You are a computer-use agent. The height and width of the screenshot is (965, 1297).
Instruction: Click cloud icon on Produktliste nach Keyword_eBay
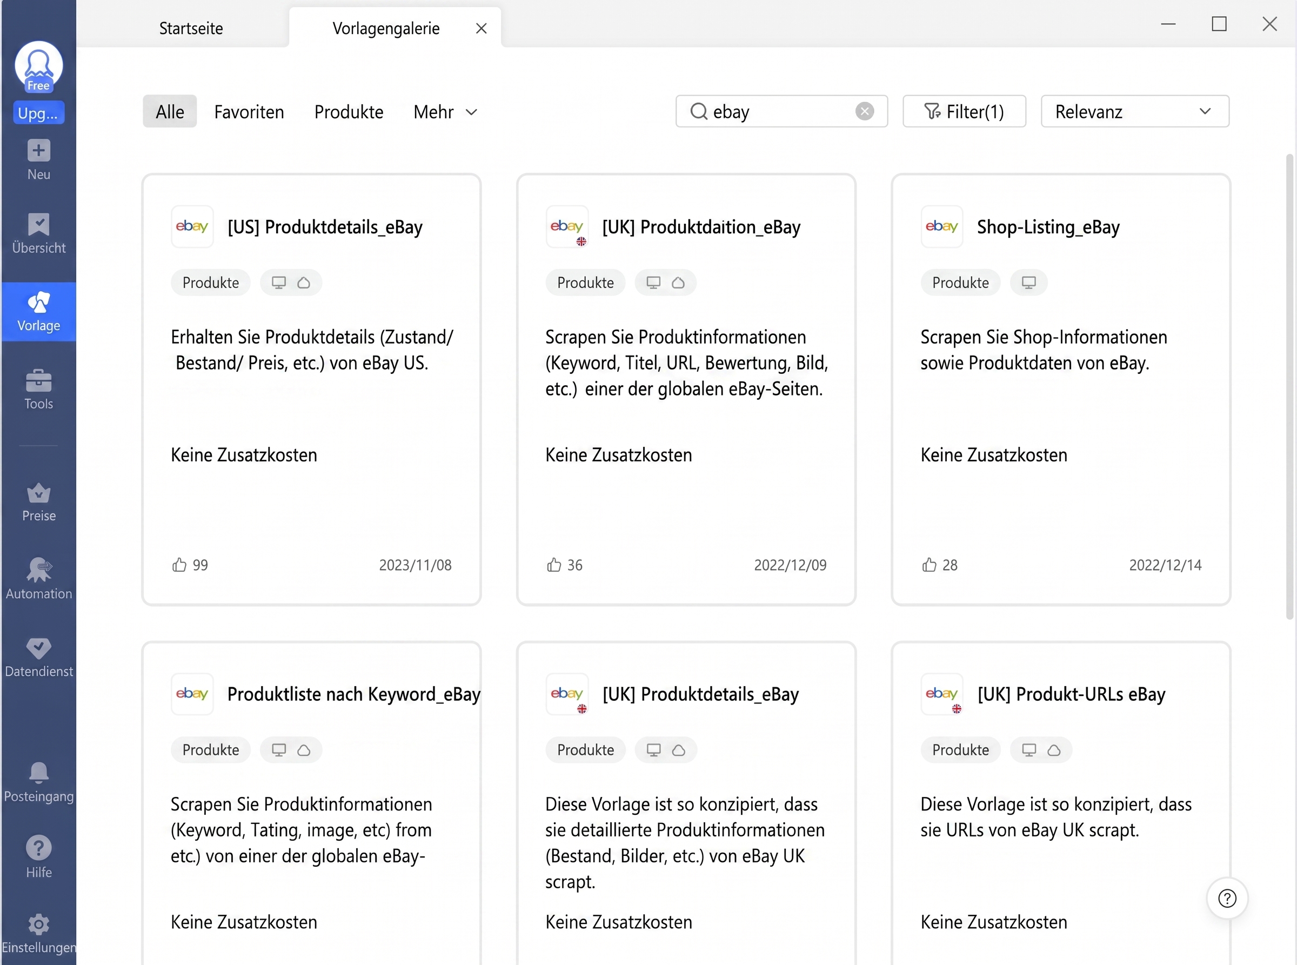[x=304, y=750]
